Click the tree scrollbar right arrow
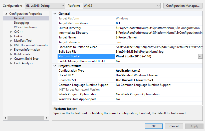 pos(47,118)
